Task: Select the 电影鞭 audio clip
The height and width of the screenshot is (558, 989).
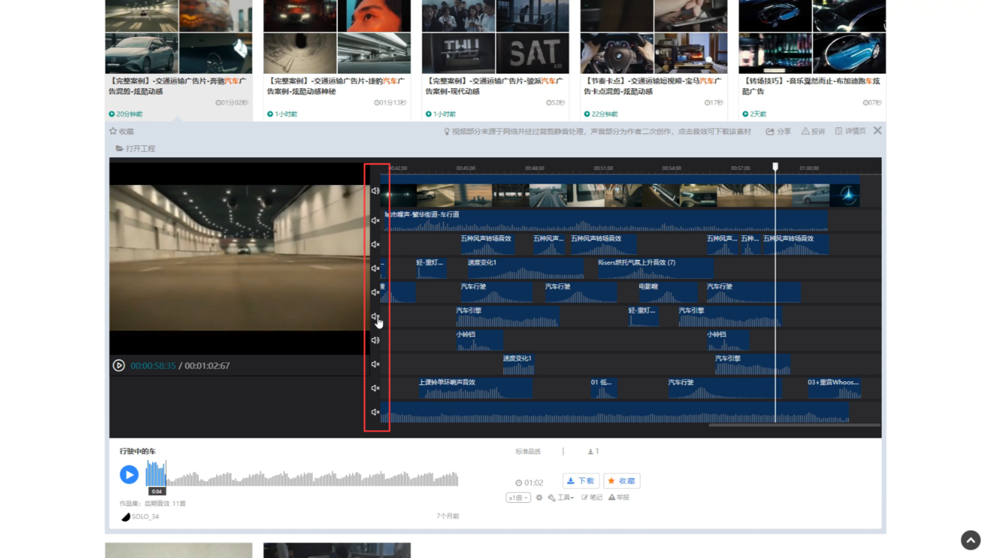Action: point(667,292)
